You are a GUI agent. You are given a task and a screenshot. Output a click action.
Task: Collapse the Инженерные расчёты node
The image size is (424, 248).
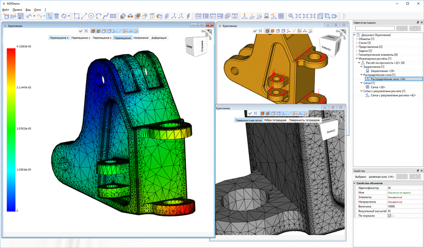click(355, 58)
